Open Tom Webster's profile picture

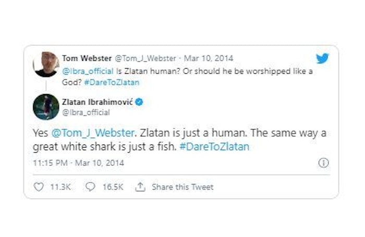click(x=46, y=64)
